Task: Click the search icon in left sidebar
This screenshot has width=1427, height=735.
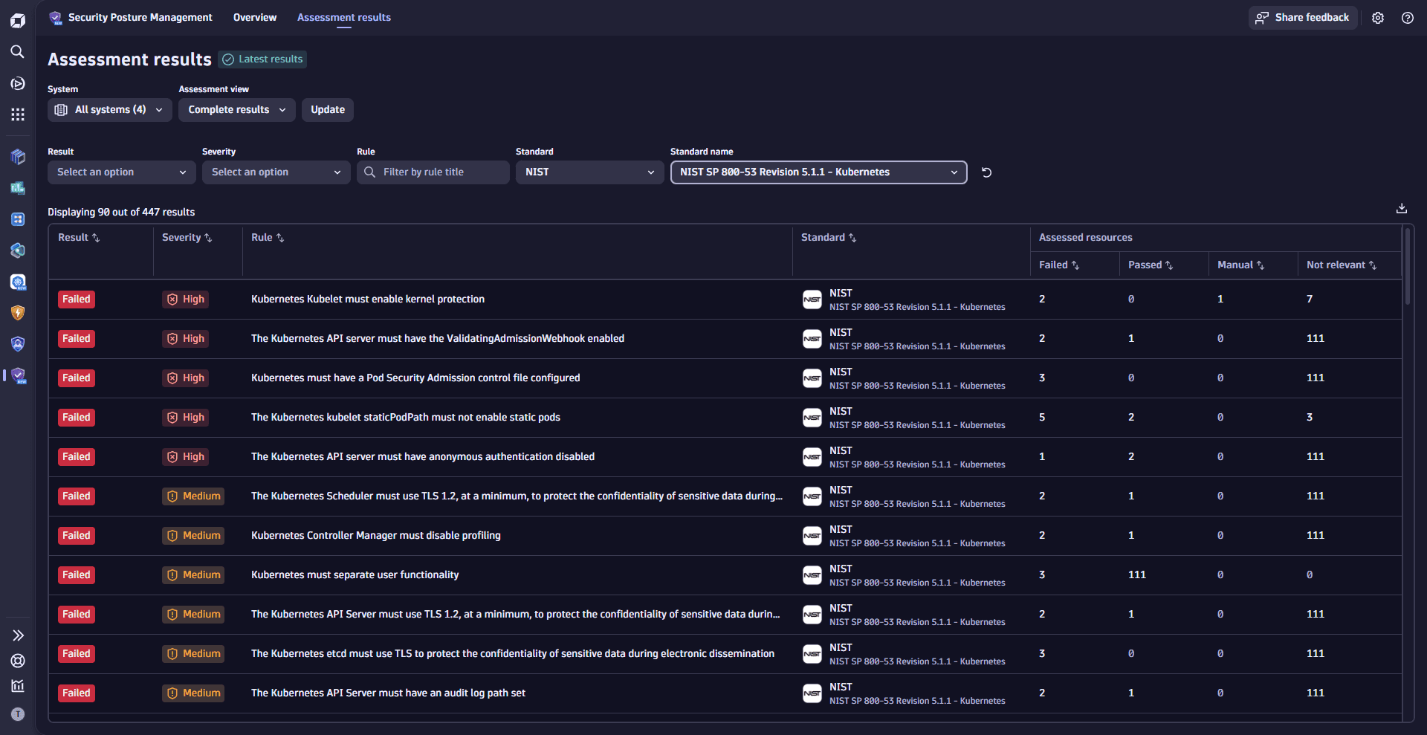Action: pyautogui.click(x=17, y=51)
